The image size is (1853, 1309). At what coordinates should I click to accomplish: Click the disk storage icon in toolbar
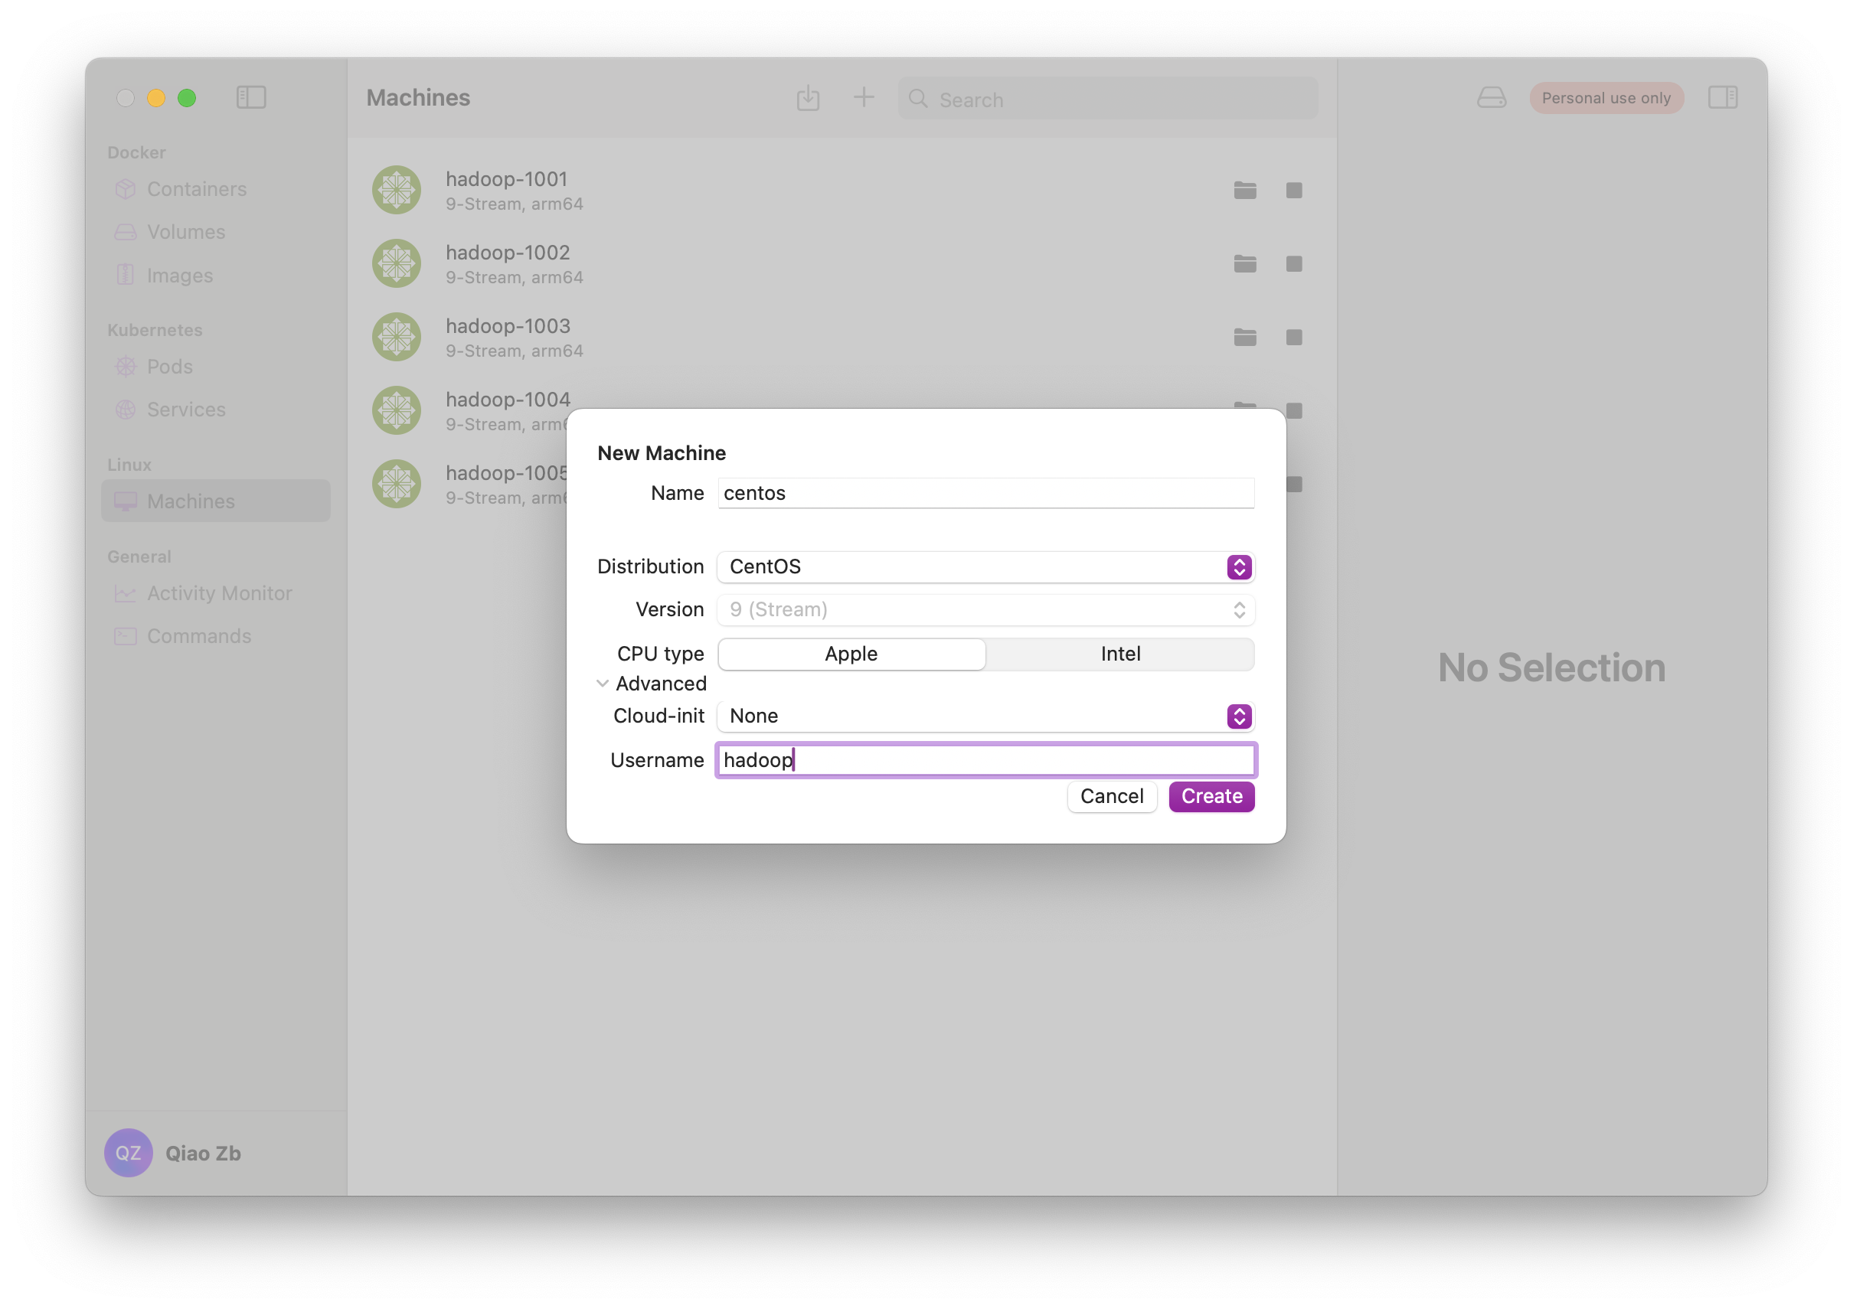click(x=1491, y=98)
